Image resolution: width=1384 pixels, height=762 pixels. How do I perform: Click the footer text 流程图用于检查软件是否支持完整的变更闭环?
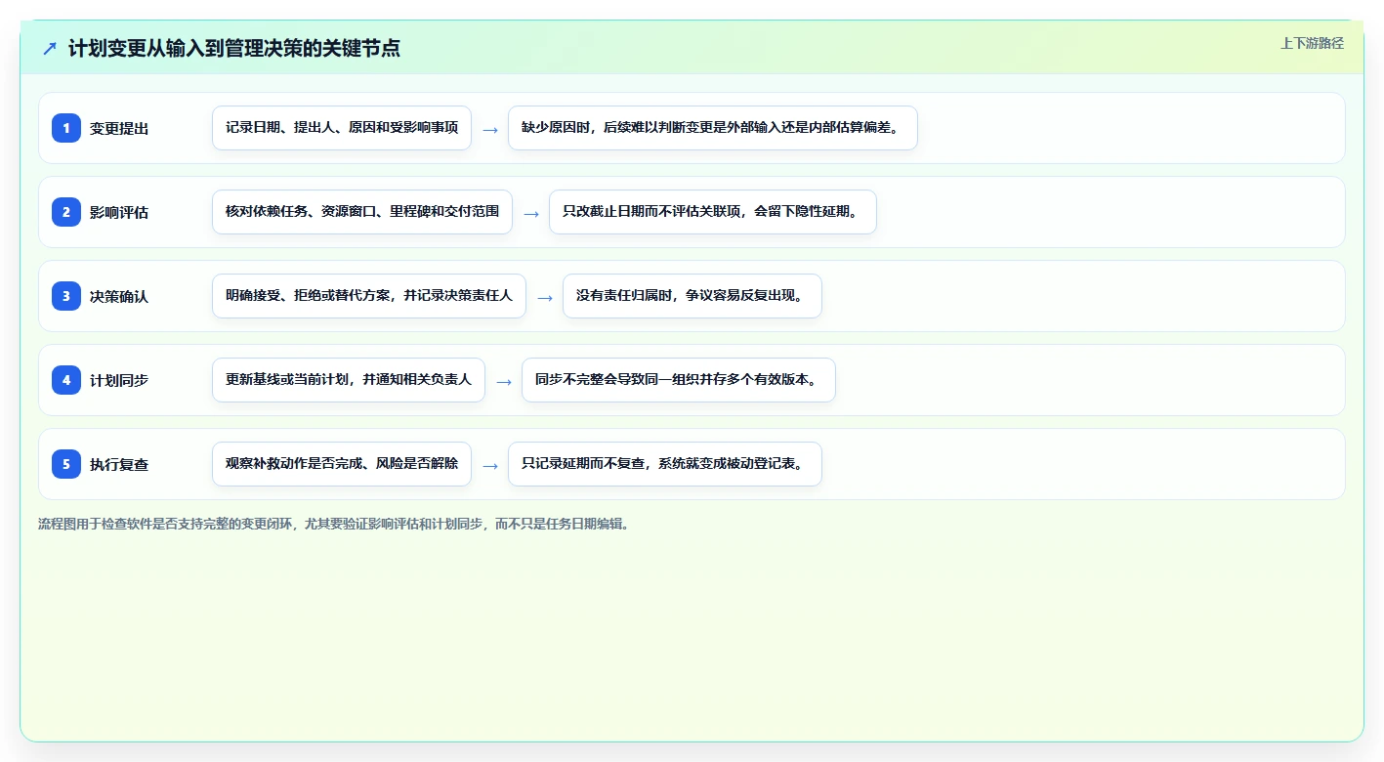334,524
